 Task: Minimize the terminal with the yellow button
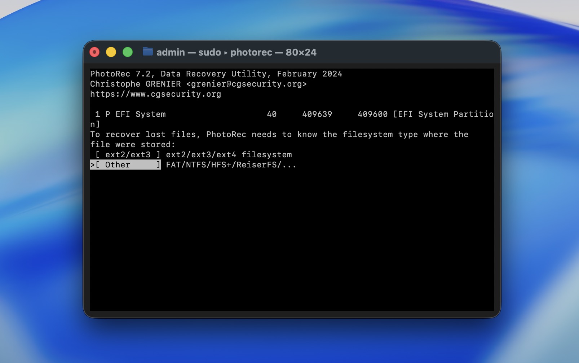point(111,52)
